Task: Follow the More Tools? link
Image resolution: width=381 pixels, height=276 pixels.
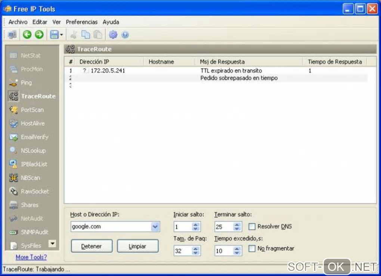Action: [31, 257]
